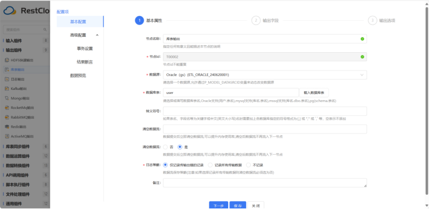This screenshot has height=209, width=429.
Task: Expand the 数据运算组件 group
Action: tap(25, 156)
